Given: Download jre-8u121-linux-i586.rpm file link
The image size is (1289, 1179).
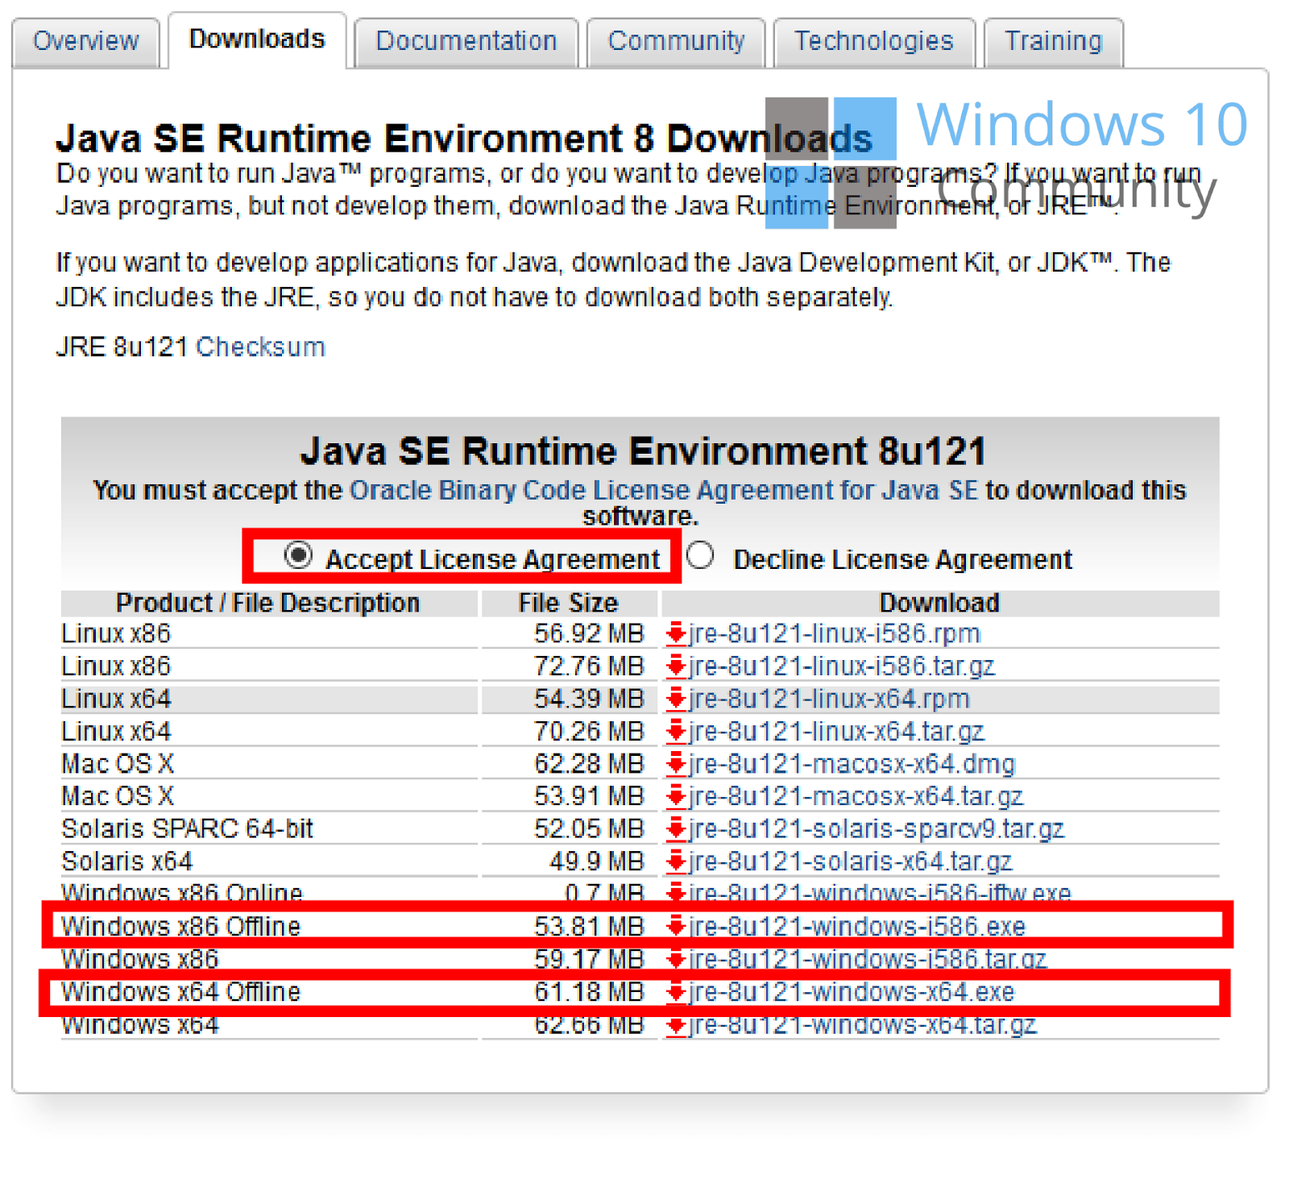Looking at the screenshot, I should 835,634.
